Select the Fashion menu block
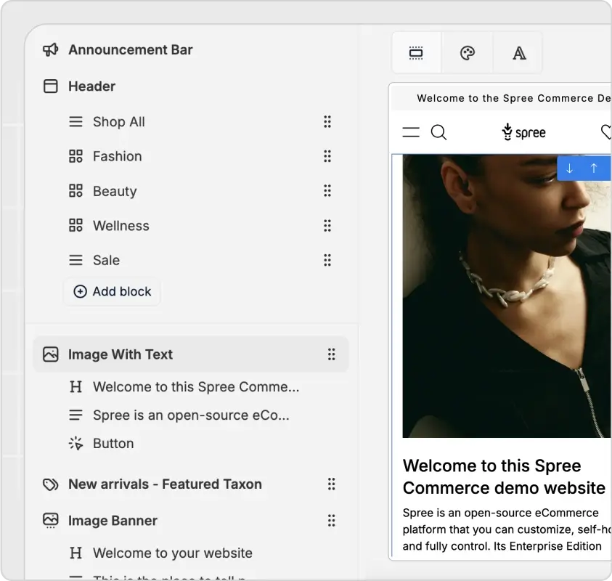This screenshot has width=612, height=581. 117,156
